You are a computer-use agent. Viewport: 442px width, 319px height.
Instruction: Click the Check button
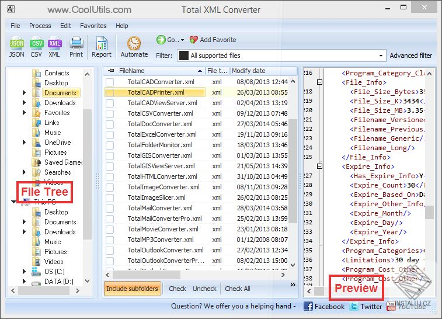pos(178,289)
